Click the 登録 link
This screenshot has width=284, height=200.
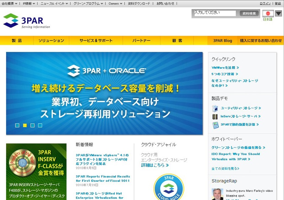278,3
